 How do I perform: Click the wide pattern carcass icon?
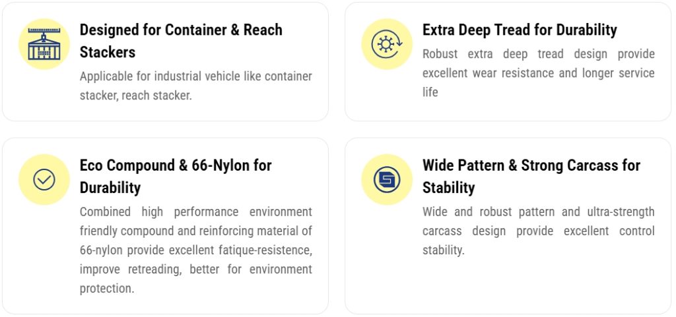click(x=387, y=179)
